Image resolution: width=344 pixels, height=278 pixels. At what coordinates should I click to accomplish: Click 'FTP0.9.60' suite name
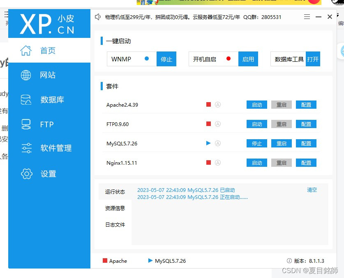click(118, 124)
